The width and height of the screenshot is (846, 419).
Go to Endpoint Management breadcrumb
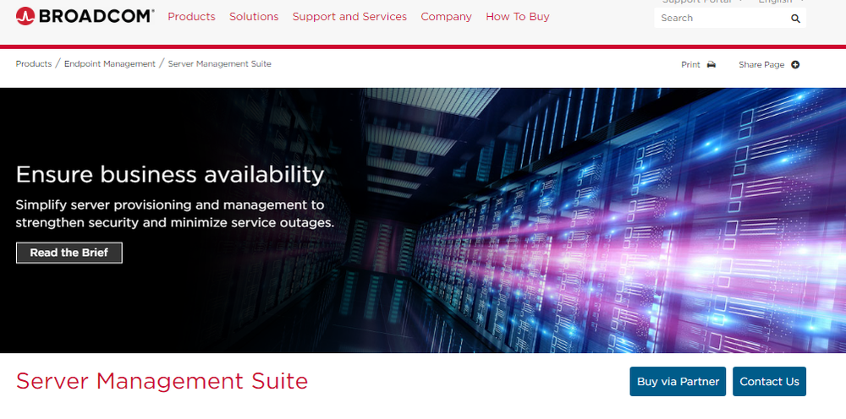pos(109,63)
